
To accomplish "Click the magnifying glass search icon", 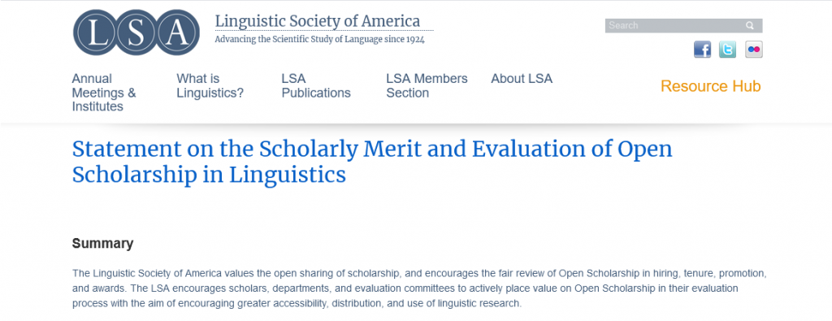I will point(750,25).
